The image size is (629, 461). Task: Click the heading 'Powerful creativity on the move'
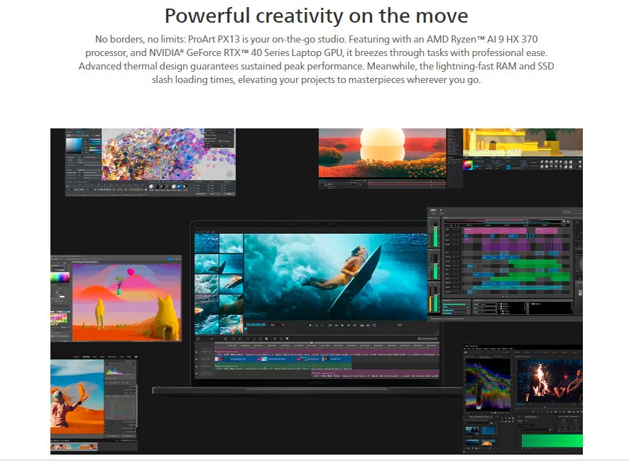316,16
